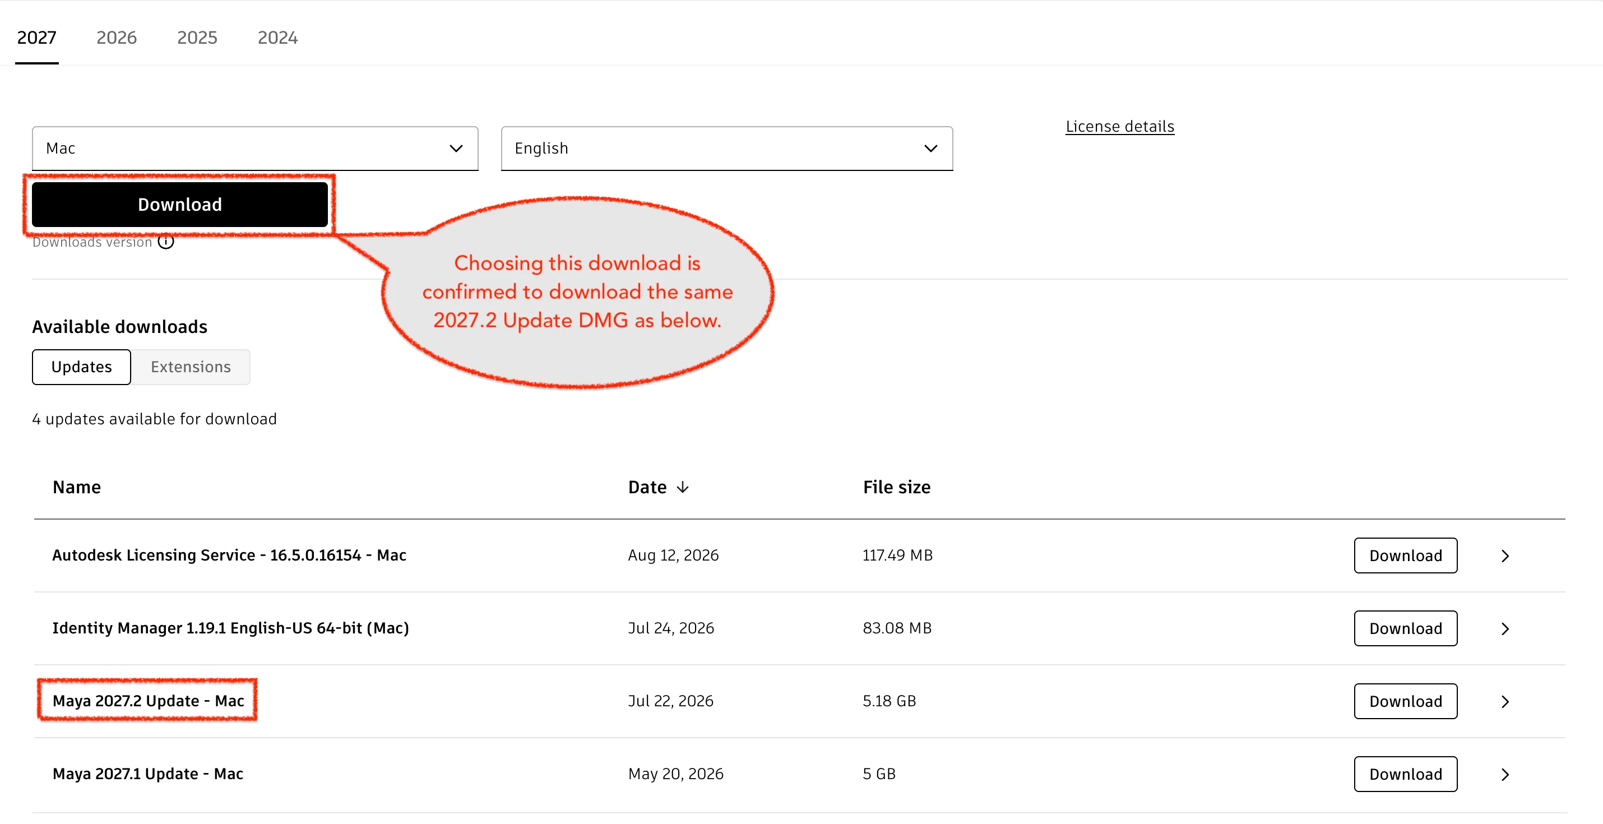Expand Identity Manager 1.19.1 row chevron
The height and width of the screenshot is (824, 1603).
[x=1505, y=628]
